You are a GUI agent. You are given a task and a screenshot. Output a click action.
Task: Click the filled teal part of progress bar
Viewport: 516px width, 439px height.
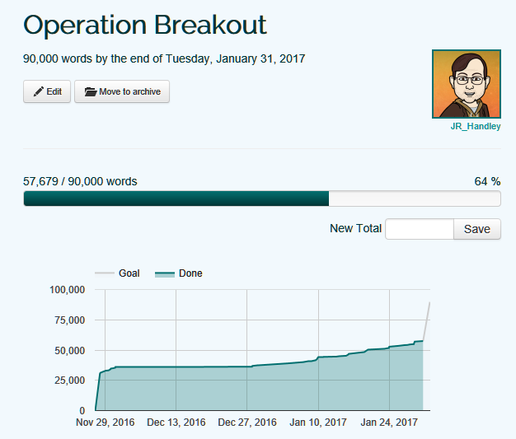pyautogui.click(x=176, y=198)
